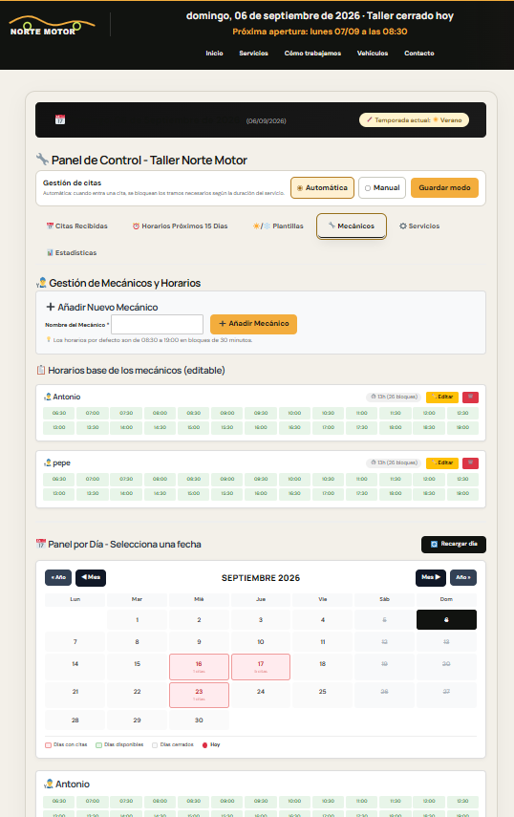Click the calendar icon in dark banner
514x817 pixels.
(60, 119)
